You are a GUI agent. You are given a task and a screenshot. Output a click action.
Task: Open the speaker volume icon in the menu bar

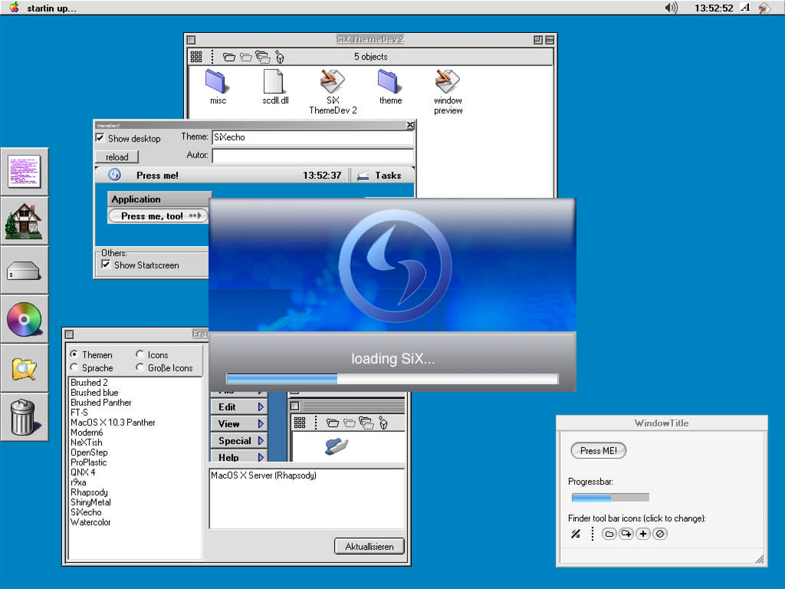(671, 8)
